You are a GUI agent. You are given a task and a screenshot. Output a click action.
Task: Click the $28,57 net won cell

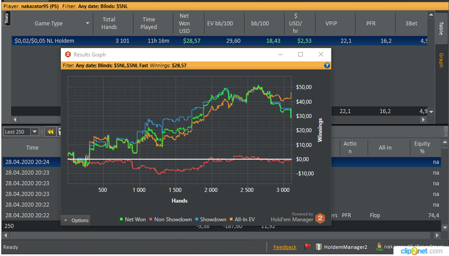192,41
